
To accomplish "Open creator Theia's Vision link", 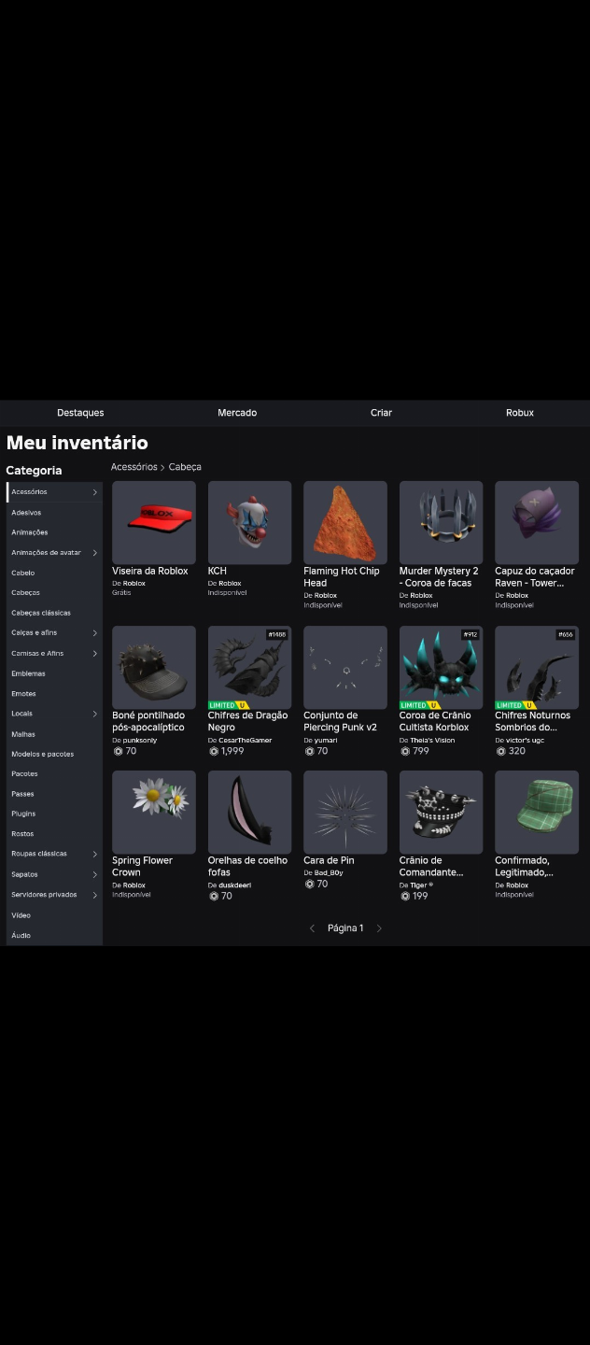I will (x=432, y=740).
